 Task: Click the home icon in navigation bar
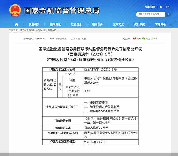click(x=16, y=24)
